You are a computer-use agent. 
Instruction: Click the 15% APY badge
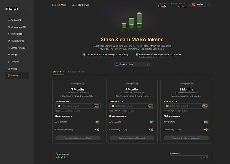(x=98, y=122)
